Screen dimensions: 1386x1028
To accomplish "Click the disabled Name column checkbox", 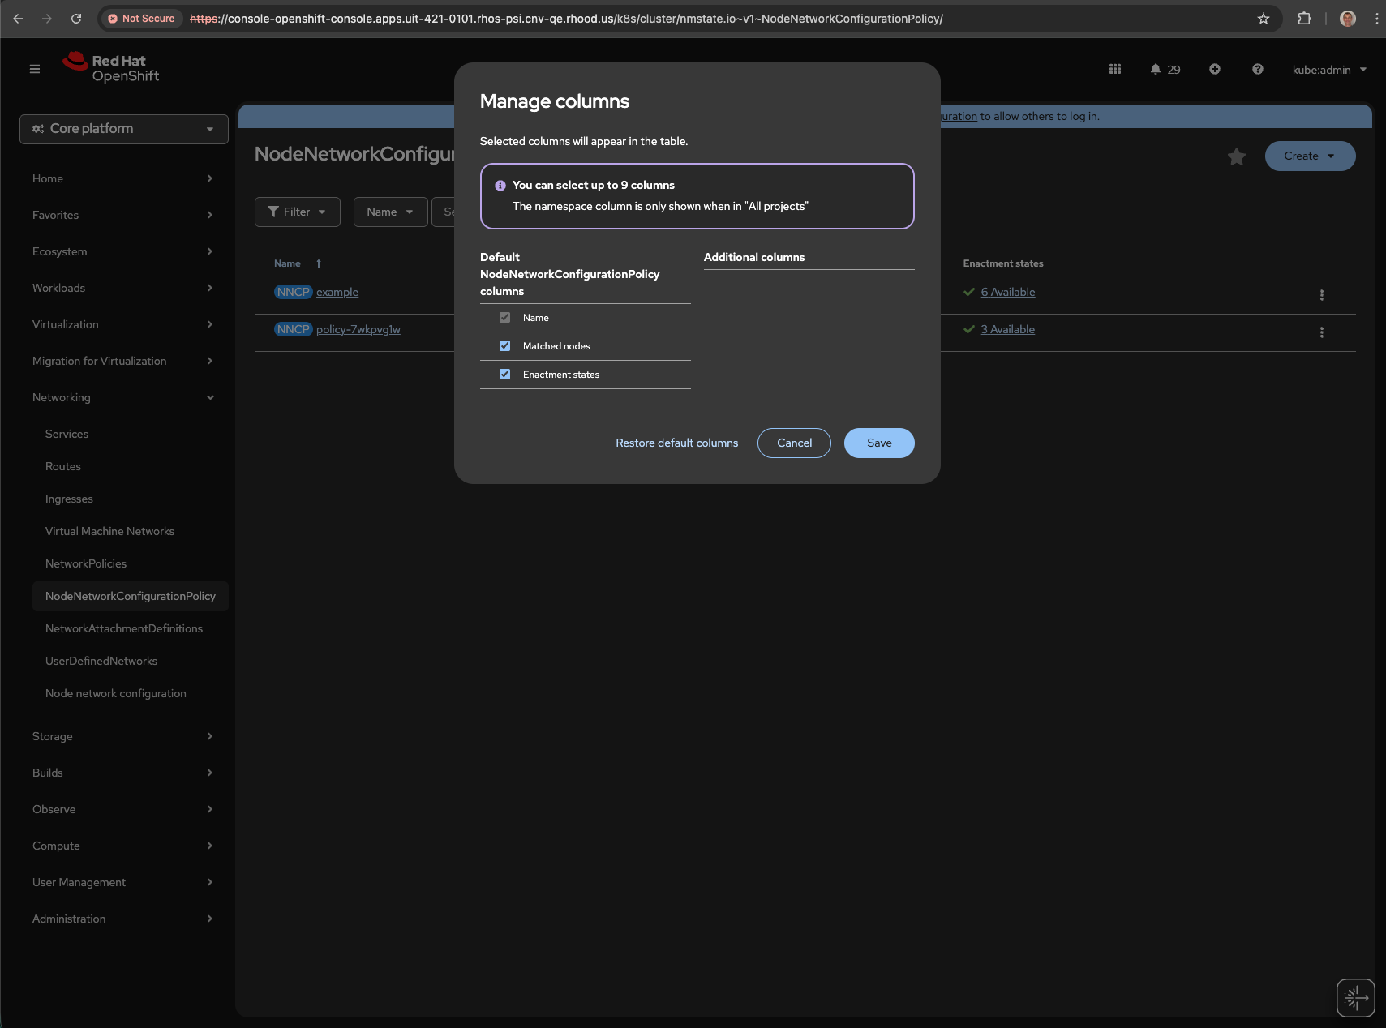I will coord(505,318).
